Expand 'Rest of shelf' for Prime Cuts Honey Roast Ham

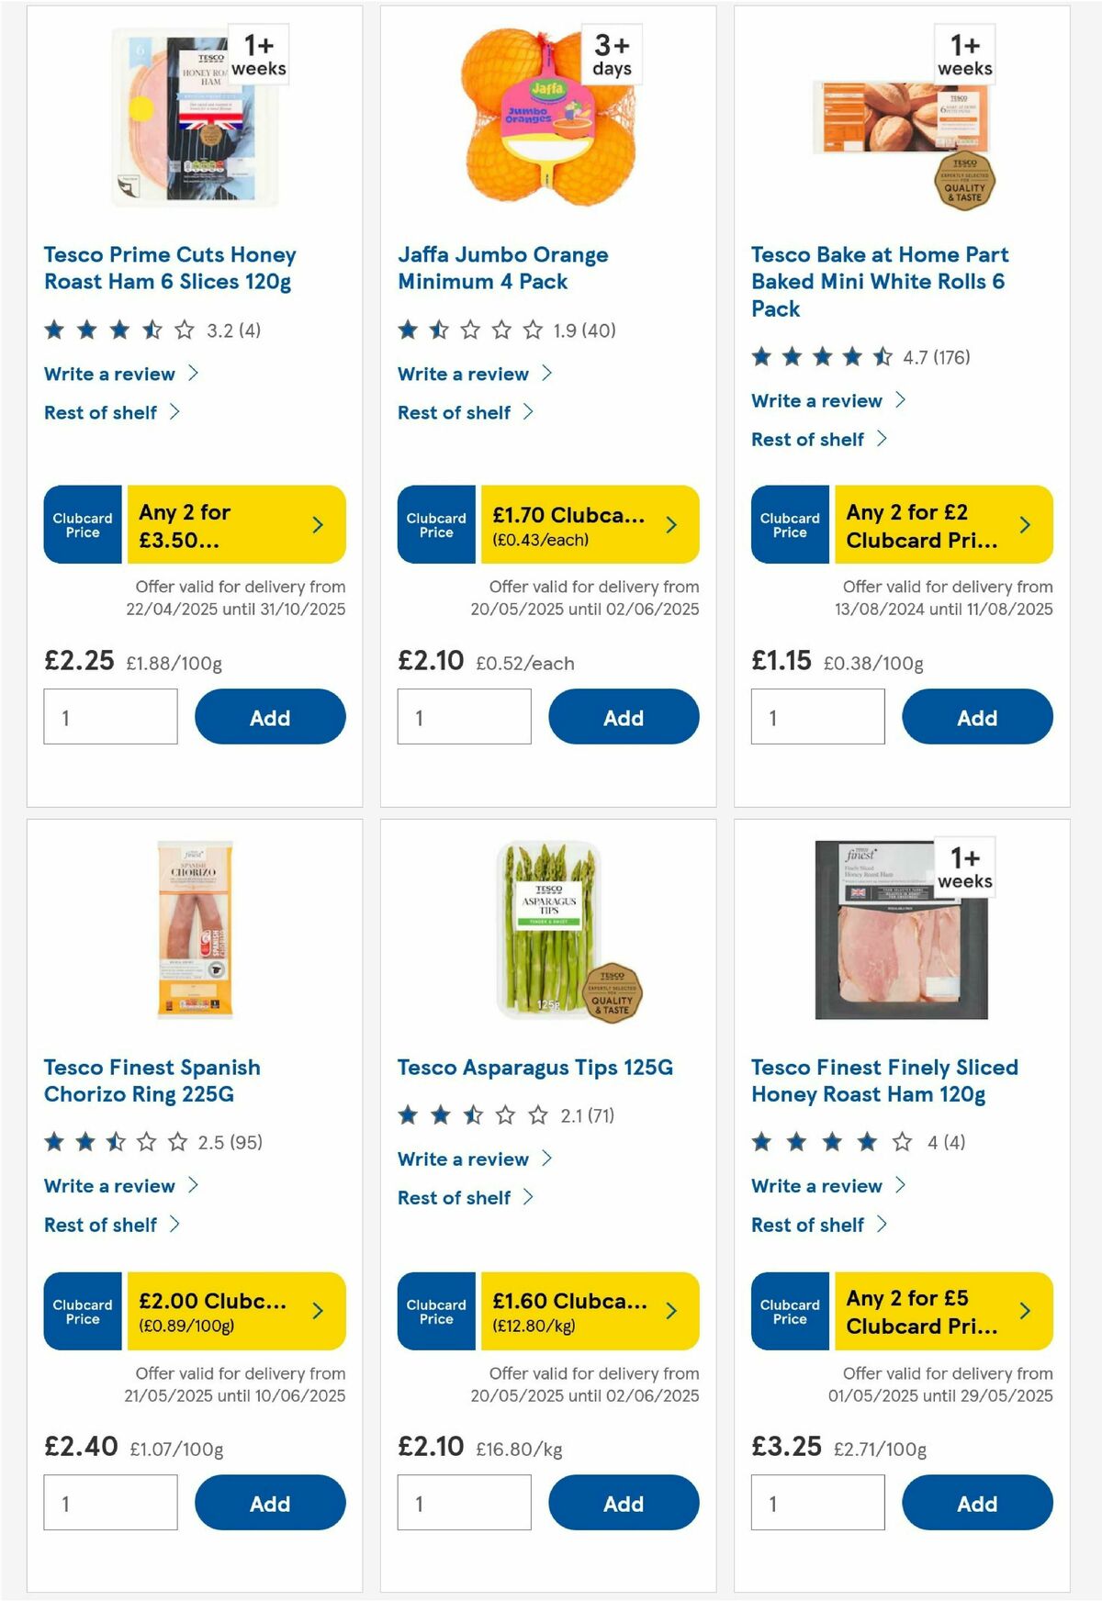pos(101,412)
